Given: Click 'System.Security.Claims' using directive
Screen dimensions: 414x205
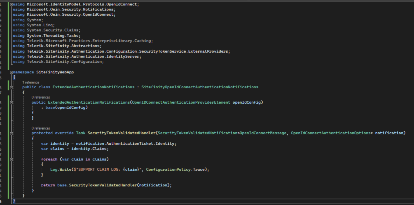Looking at the screenshot, I should coord(53,30).
